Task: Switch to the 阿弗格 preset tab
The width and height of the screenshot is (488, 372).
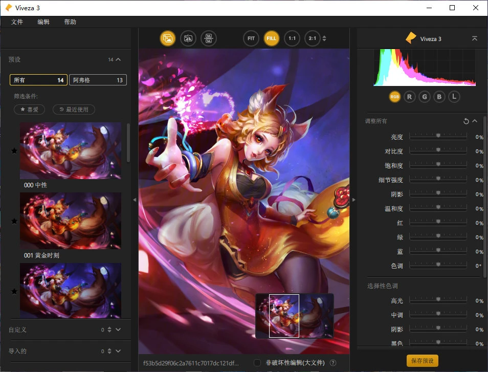Action: pyautogui.click(x=98, y=80)
